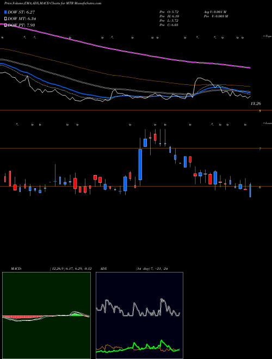Image resolution: width=272 pixels, height=359 pixels.
Task: Click the magenta DOW PT legend swatch
Action: tap(6, 25)
